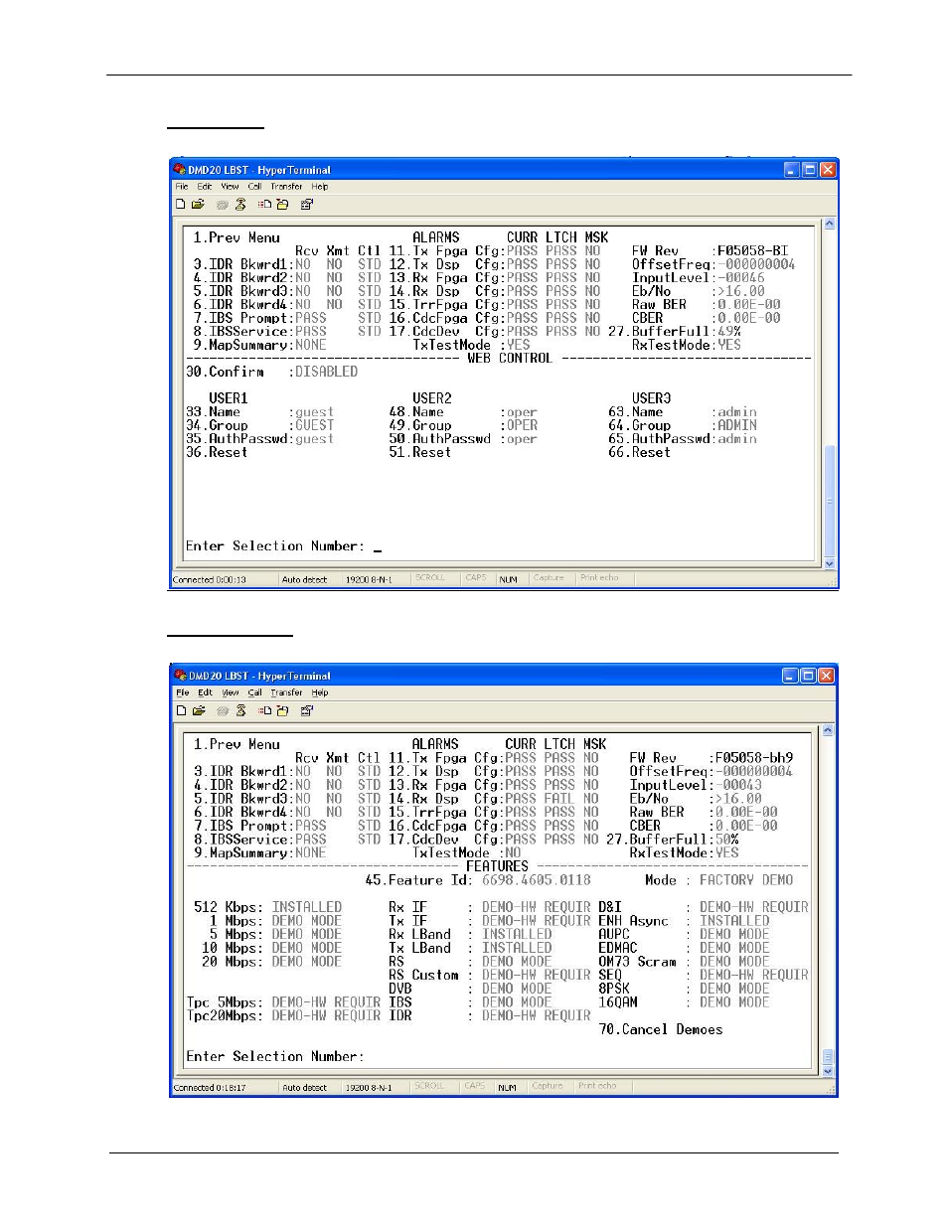Click vertical scrollbar thumb in WEB CONTROL window

[x=830, y=501]
